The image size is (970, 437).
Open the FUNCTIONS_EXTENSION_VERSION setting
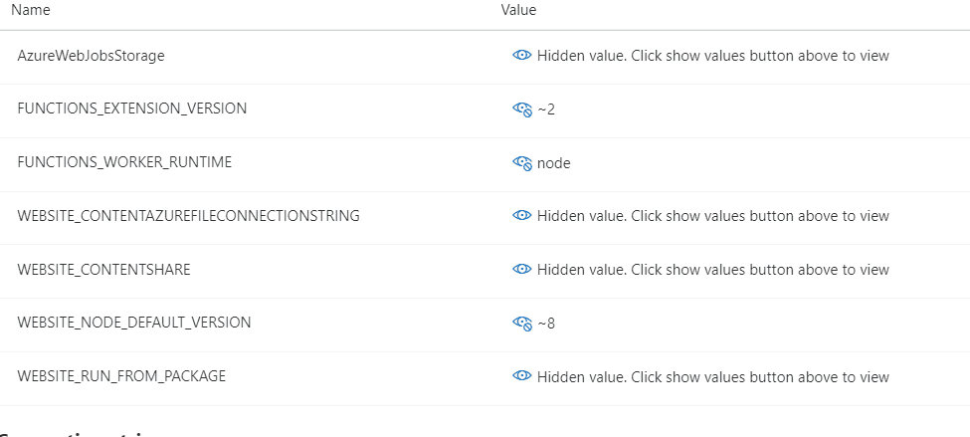tap(131, 109)
